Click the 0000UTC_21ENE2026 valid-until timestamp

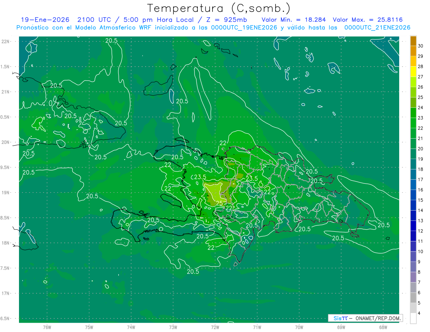377,28
